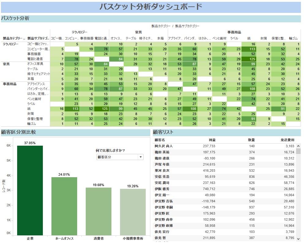
Task: Select the テクノロジー column group header
Action: [80, 32]
